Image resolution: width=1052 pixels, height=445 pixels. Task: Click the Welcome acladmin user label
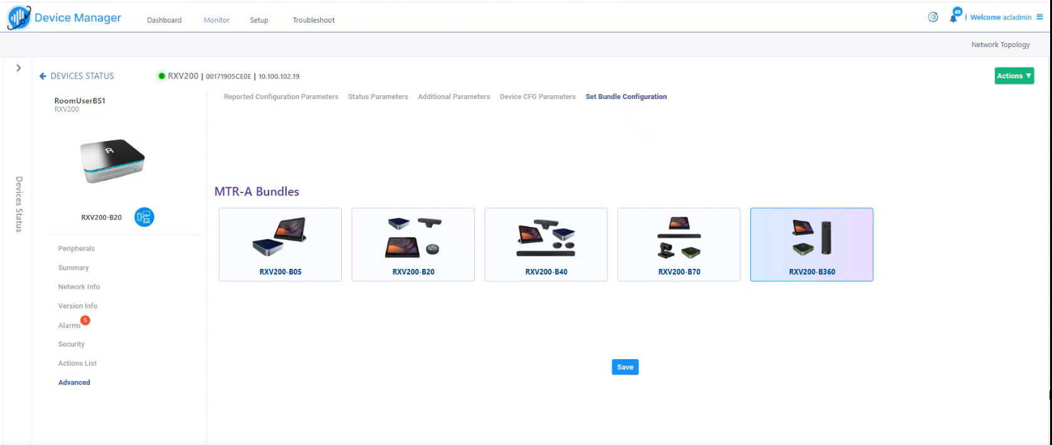pyautogui.click(x=1001, y=18)
